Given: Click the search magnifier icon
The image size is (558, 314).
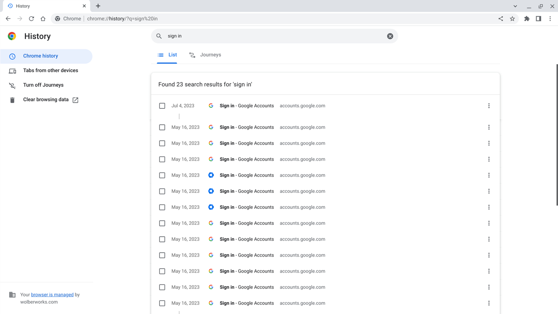Looking at the screenshot, I should (159, 36).
